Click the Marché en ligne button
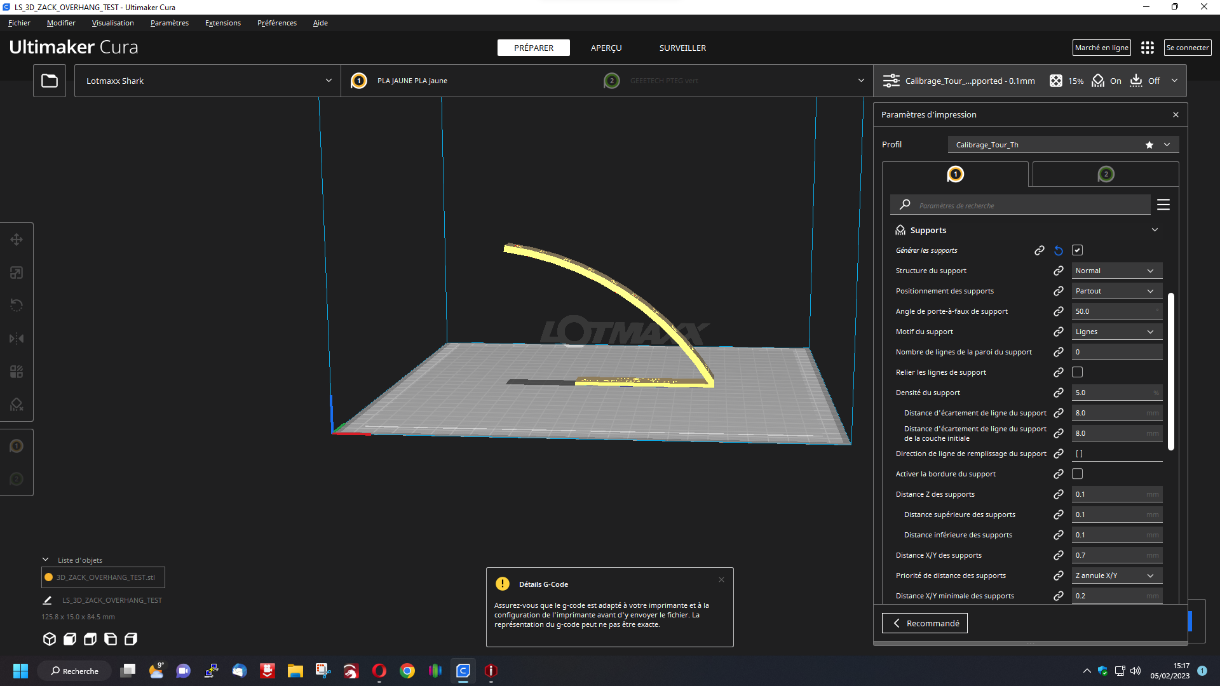 [x=1102, y=48]
